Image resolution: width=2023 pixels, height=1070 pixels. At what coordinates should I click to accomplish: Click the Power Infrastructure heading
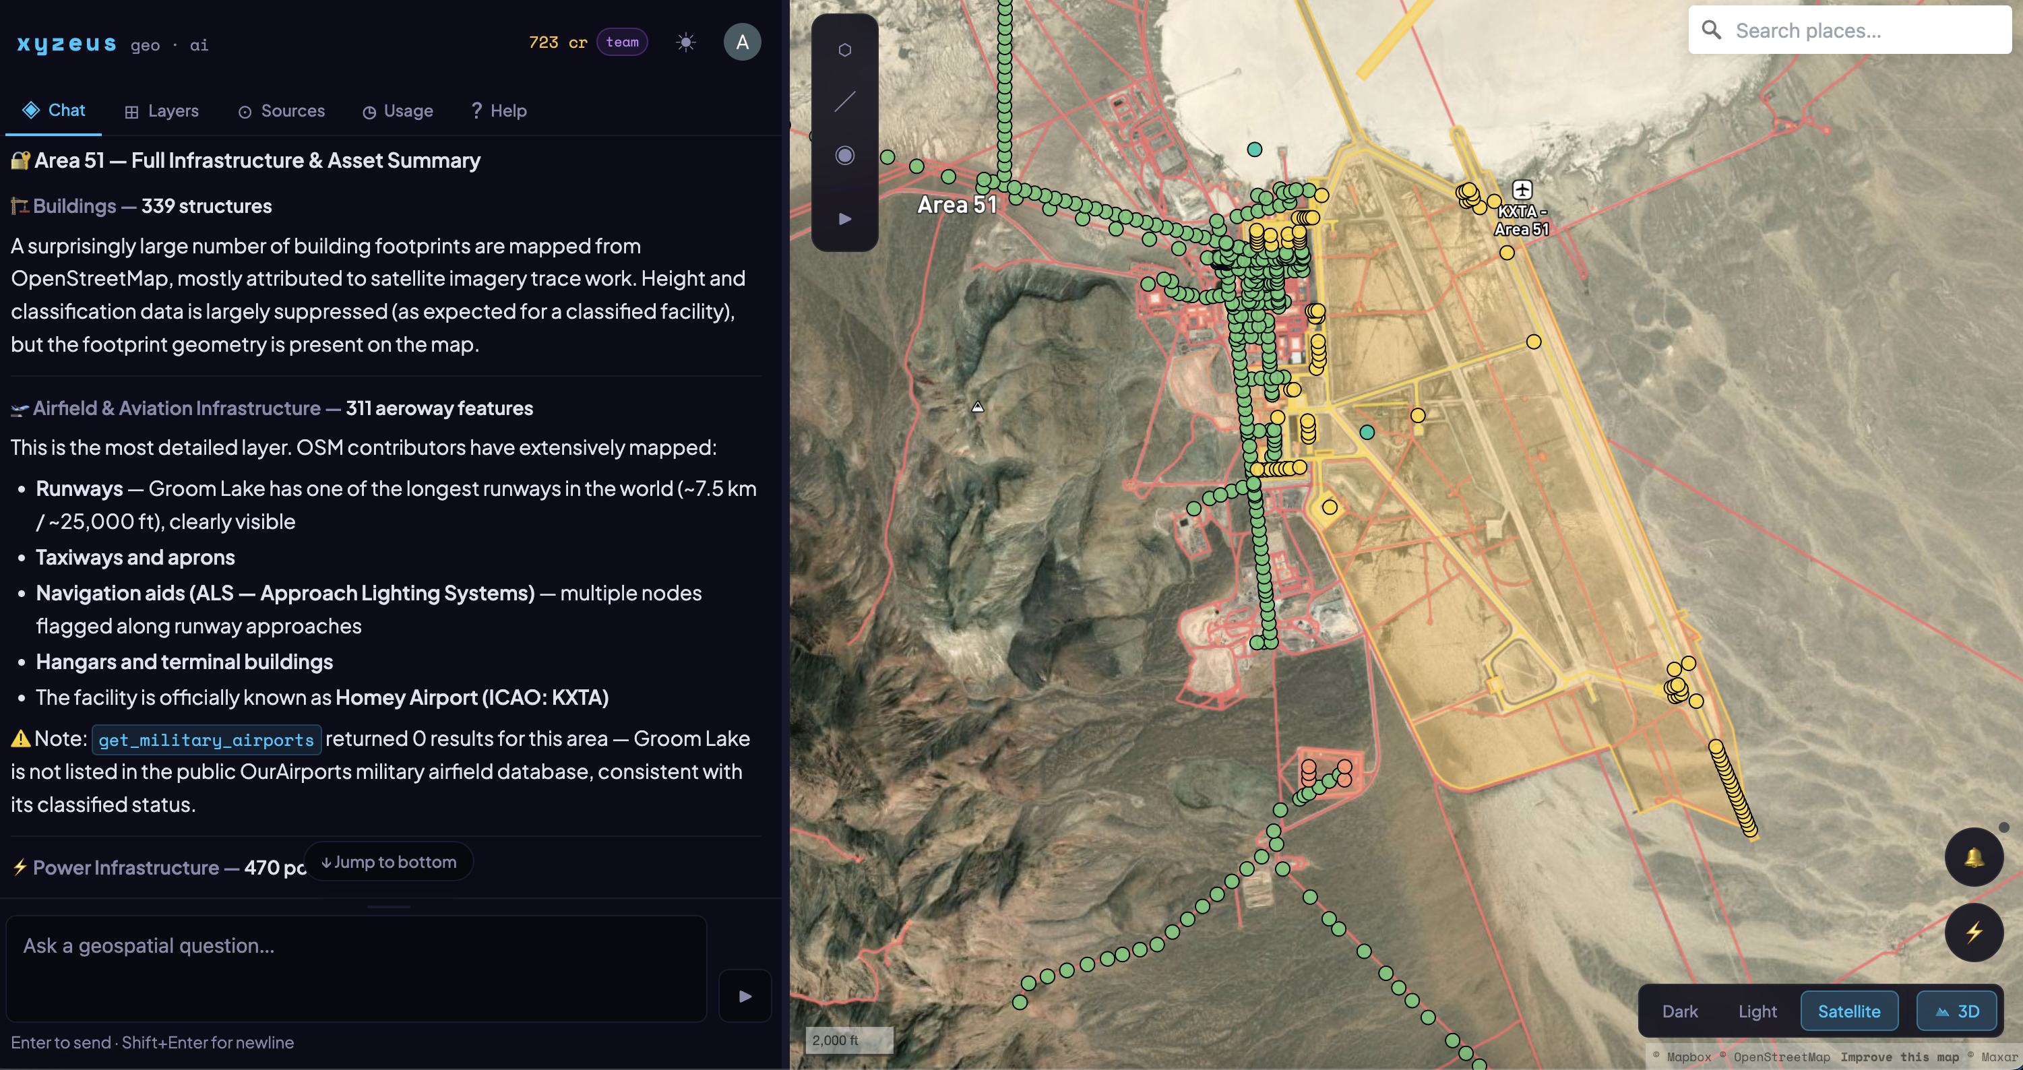pos(158,867)
